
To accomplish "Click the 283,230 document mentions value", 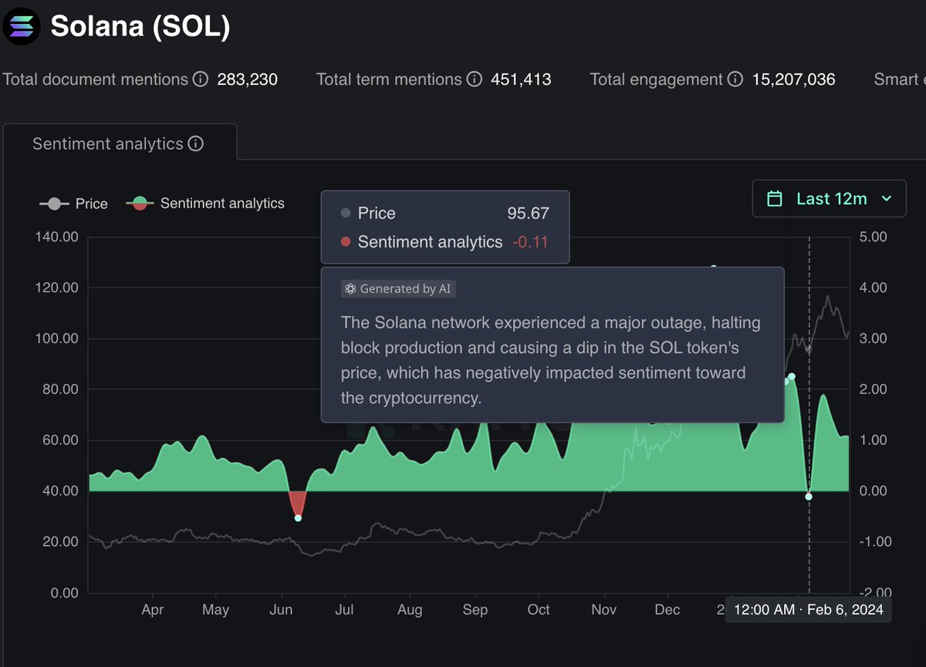I will 247,79.
